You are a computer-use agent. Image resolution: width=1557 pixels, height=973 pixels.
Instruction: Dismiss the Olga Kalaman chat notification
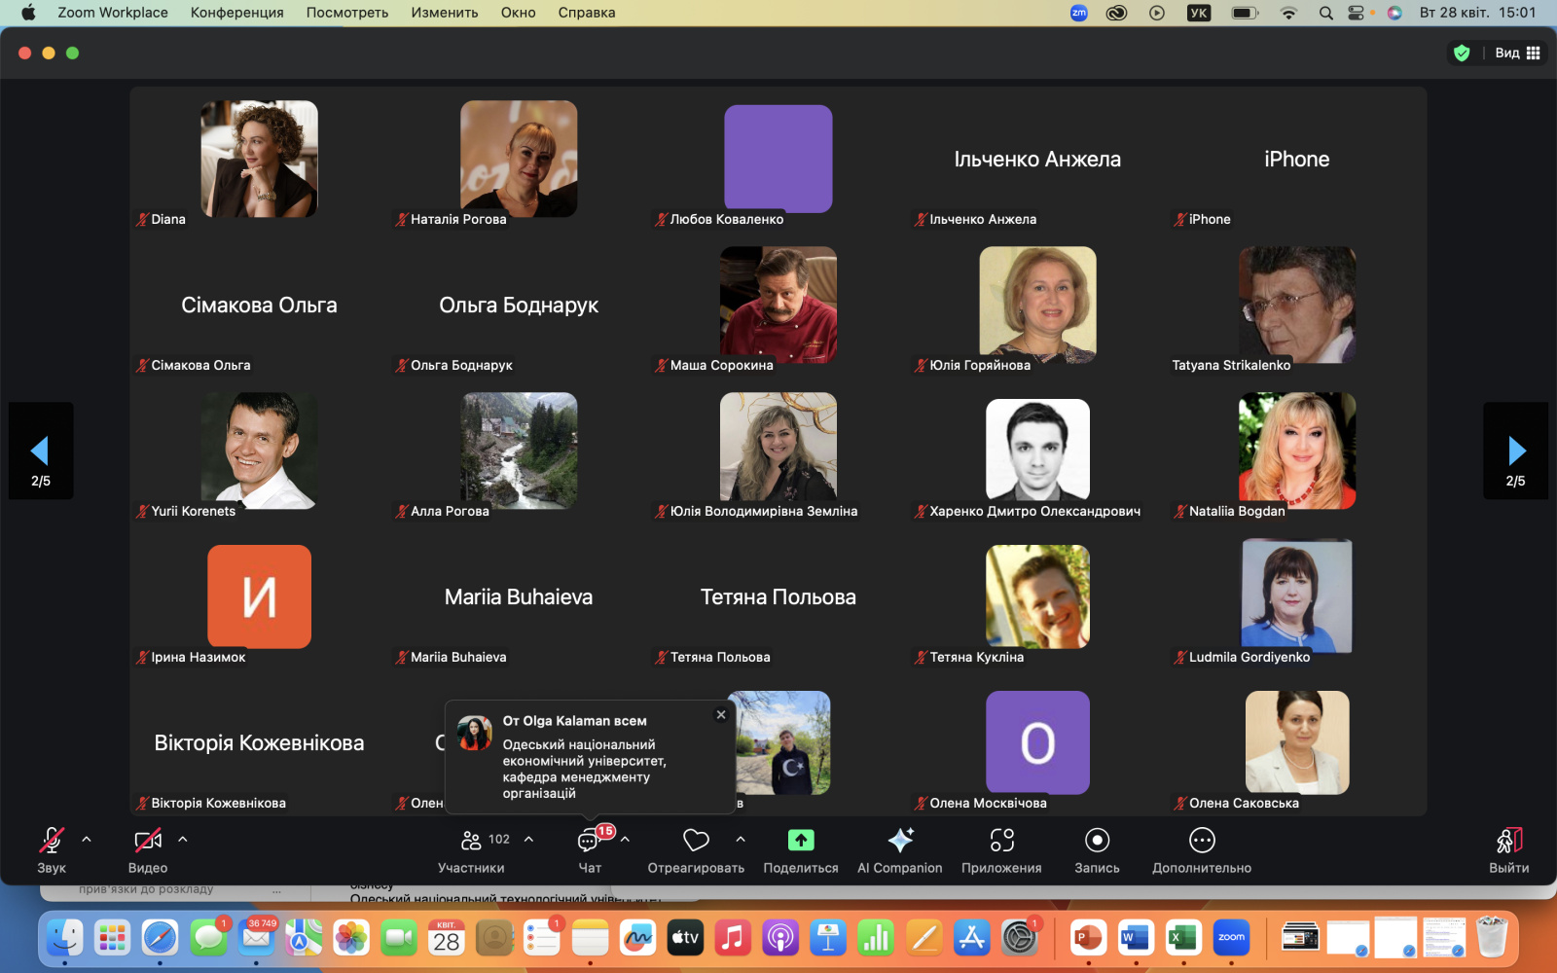(721, 714)
